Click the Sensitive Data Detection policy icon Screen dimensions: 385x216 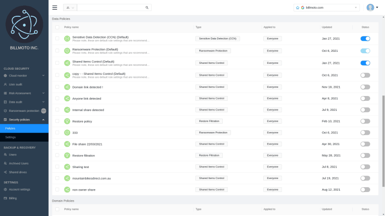click(x=67, y=38)
